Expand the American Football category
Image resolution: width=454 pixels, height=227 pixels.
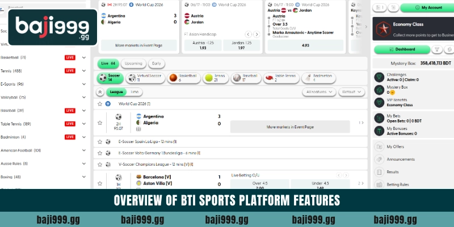pyautogui.click(x=83, y=150)
